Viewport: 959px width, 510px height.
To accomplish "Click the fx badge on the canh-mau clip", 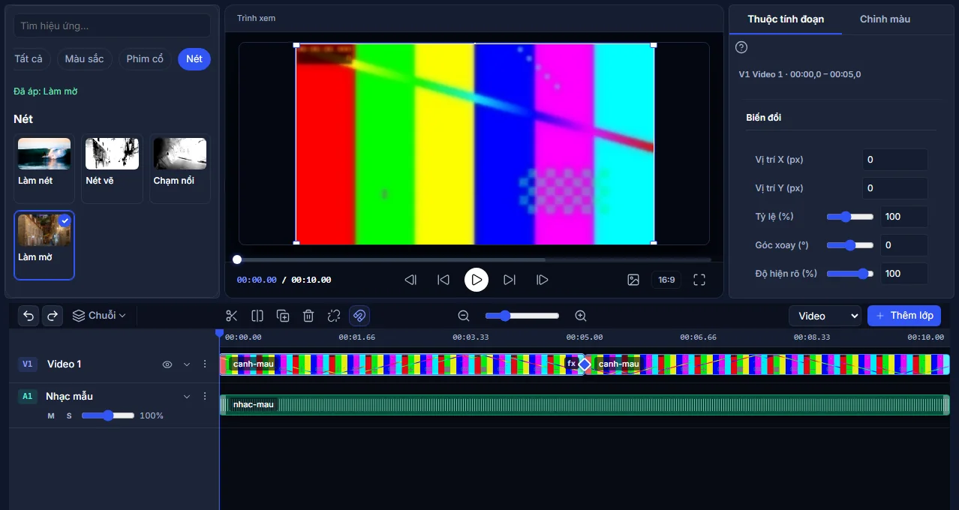I will click(x=572, y=364).
